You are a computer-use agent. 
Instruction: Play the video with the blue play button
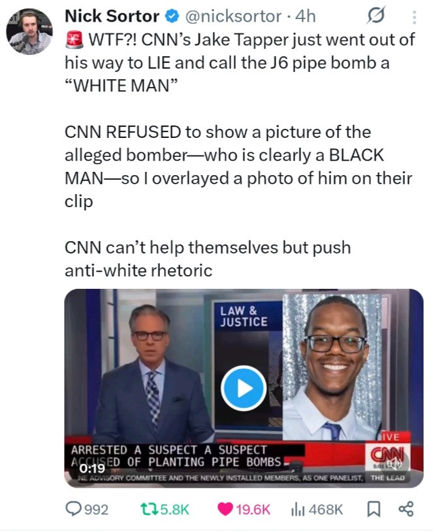(244, 388)
